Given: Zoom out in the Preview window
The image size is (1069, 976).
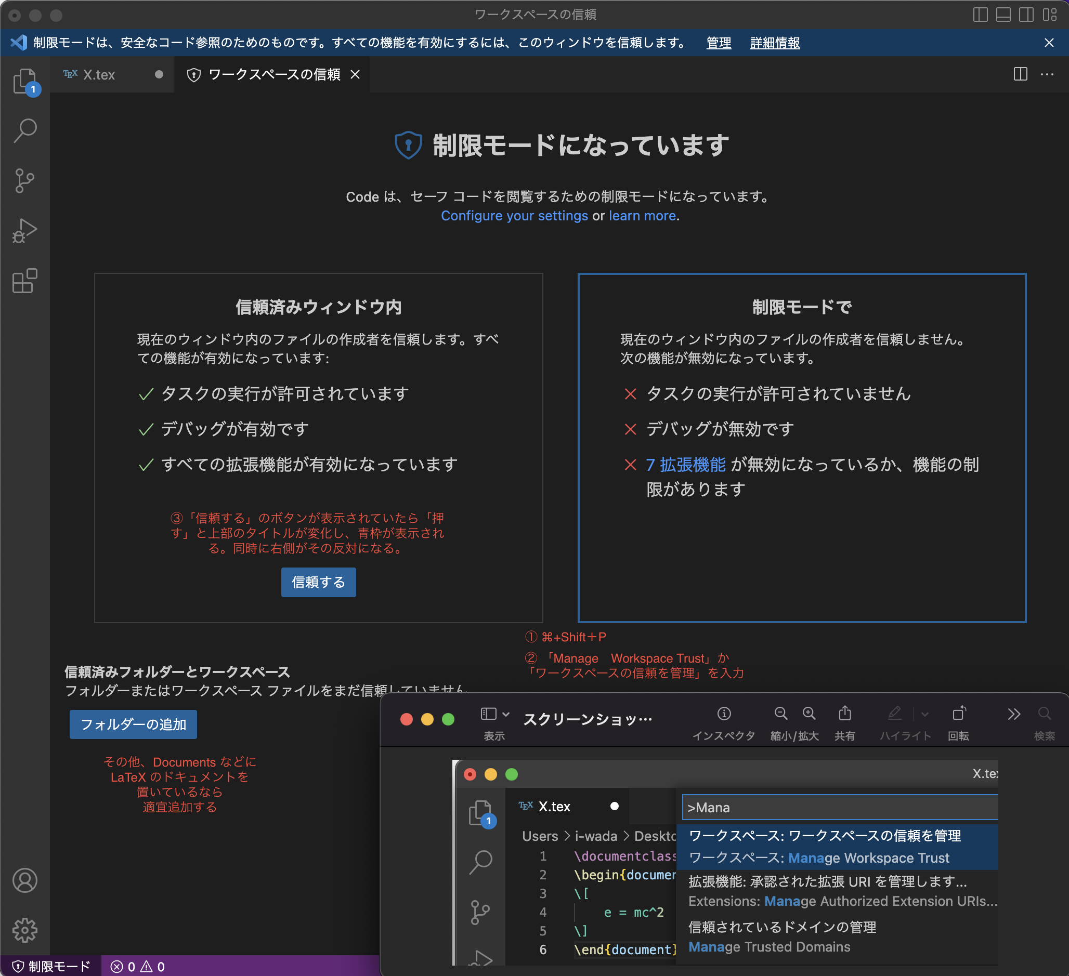Looking at the screenshot, I should (x=780, y=714).
